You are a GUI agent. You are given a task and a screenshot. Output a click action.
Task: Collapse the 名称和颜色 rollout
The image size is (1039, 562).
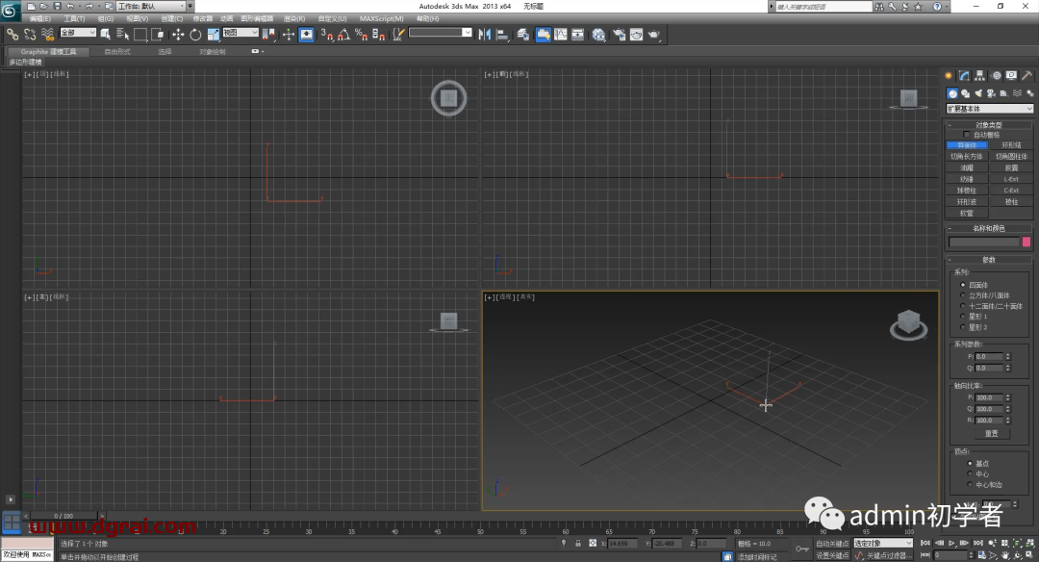pos(989,228)
